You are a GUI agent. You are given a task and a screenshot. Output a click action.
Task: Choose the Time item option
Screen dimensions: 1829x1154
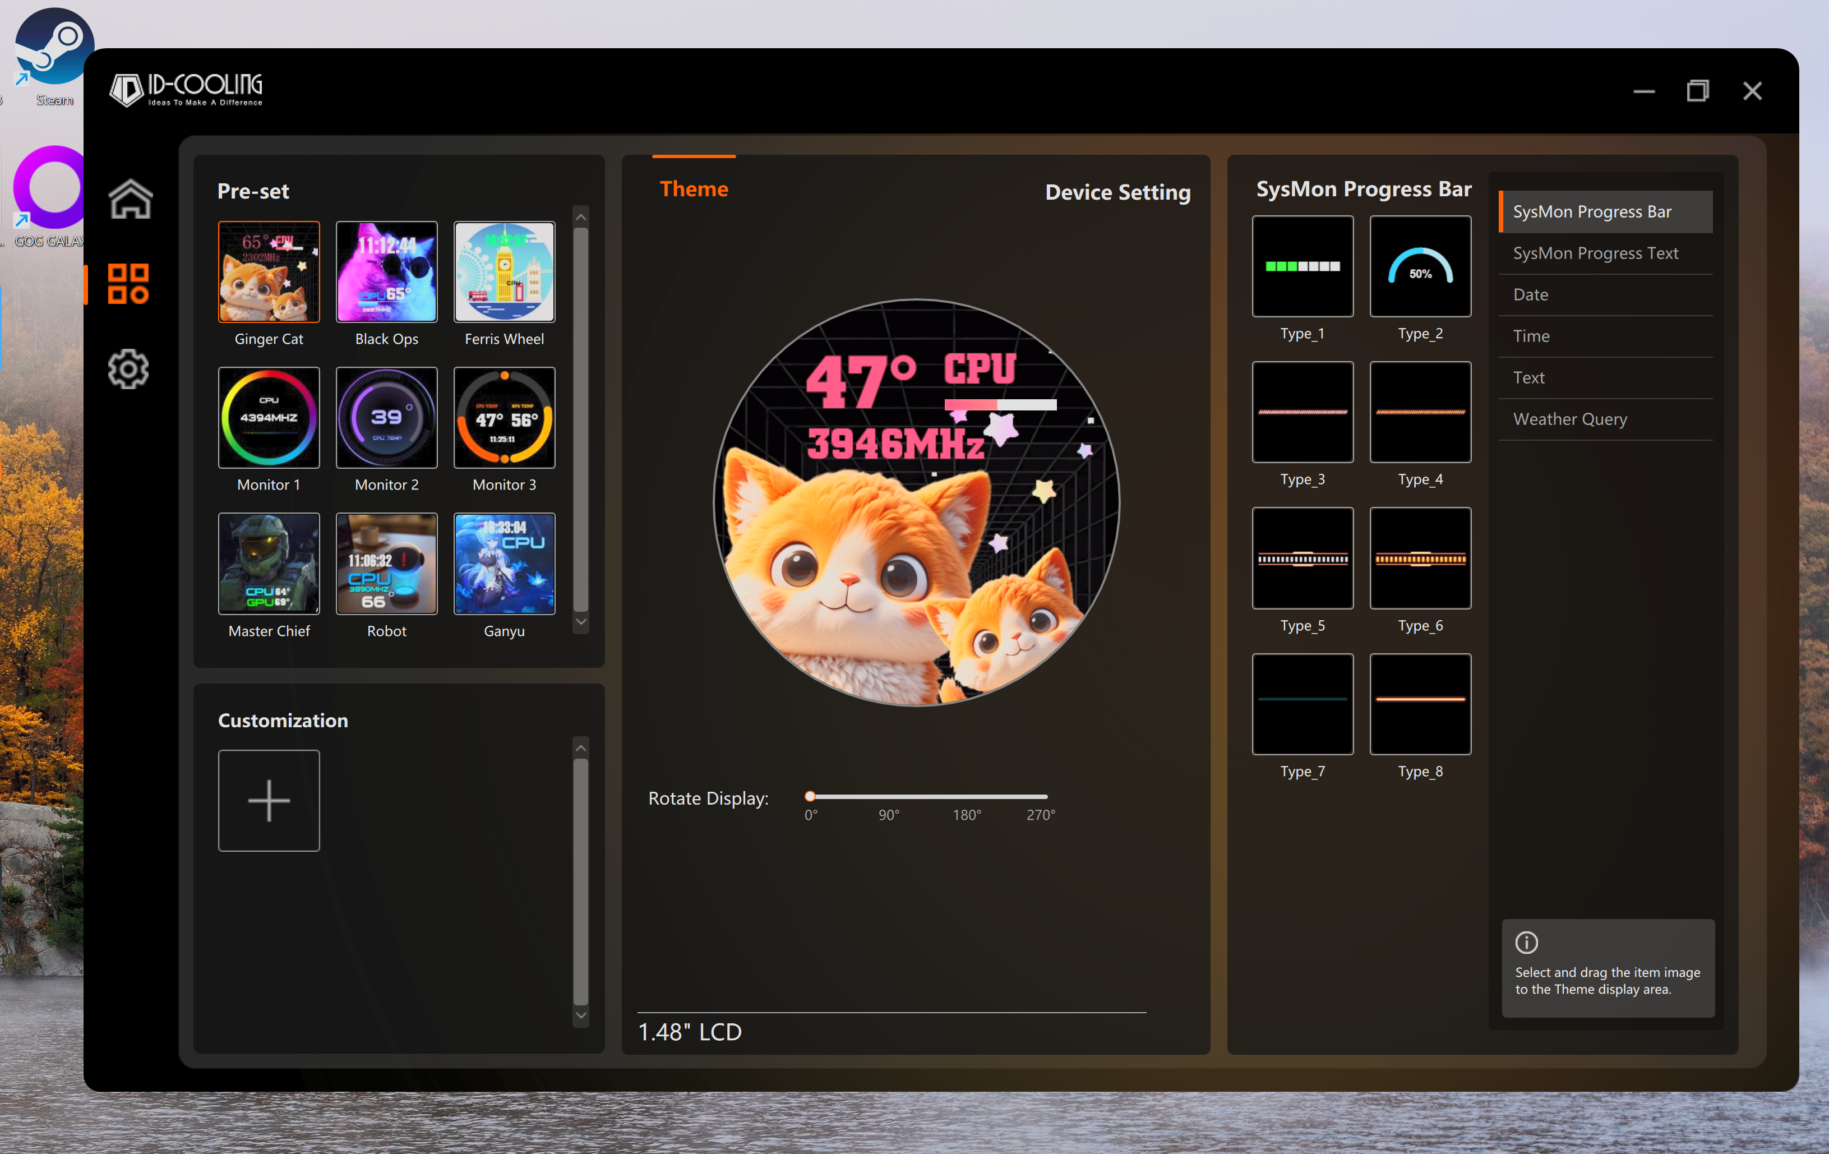[1531, 336]
